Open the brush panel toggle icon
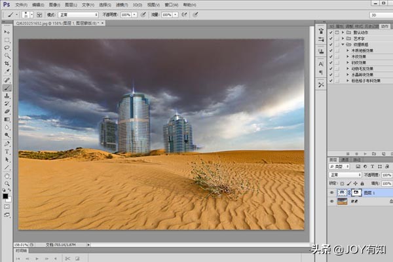Viewport: 393px width, 262px height. pos(39,15)
